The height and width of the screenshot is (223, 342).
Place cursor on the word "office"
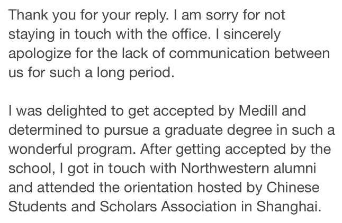click(x=190, y=34)
